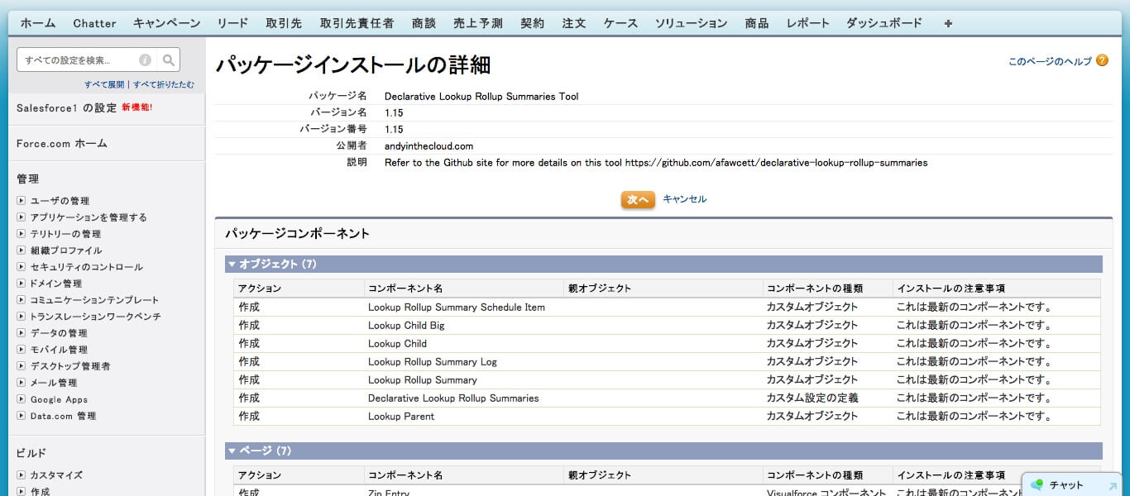The image size is (1130, 496).
Task: Collapse the オブジェクト (7) section
Action: click(x=232, y=265)
